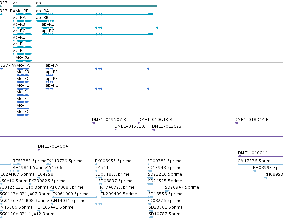The image size is (283, 219).
Task: Click the ap-RA transcript label
Action: coord(43,11)
